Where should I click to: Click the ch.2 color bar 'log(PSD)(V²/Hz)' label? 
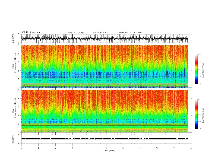click(203, 116)
